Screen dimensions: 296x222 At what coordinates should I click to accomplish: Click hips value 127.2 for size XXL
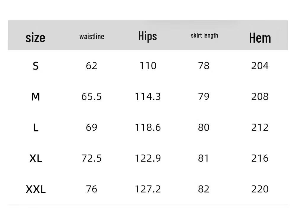(x=148, y=189)
